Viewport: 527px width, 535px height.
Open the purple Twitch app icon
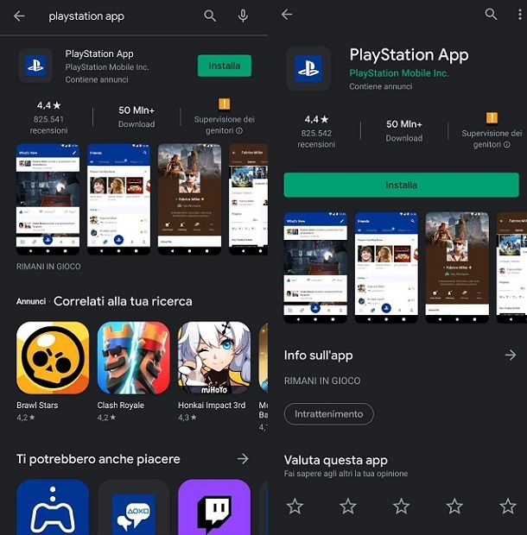click(214, 507)
